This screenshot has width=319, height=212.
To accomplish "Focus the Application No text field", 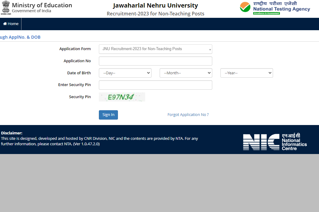I will click(155, 61).
